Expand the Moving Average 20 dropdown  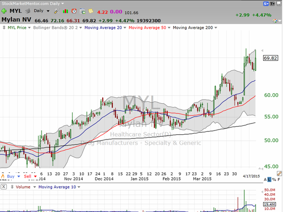coord(125,28)
